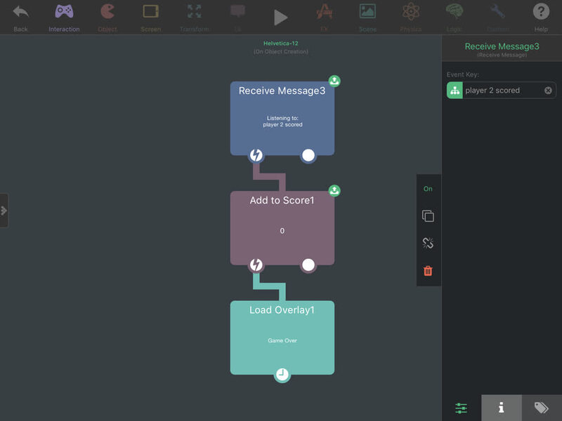Open the Event Key hierarchy picker
The image size is (562, 421).
coord(455,91)
